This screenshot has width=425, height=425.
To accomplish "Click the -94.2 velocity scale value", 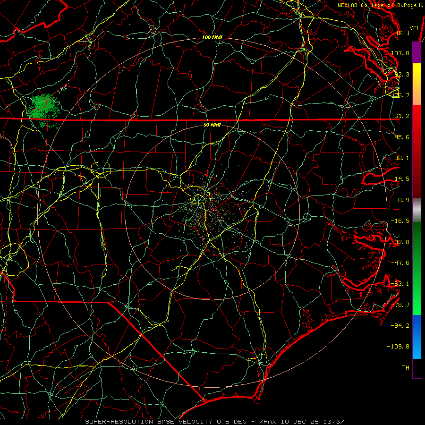I will [x=400, y=325].
